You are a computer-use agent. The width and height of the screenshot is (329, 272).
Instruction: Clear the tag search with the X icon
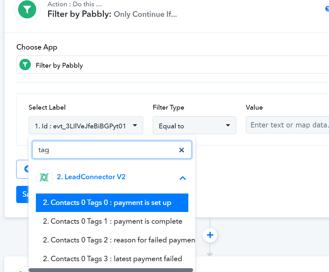pos(182,150)
